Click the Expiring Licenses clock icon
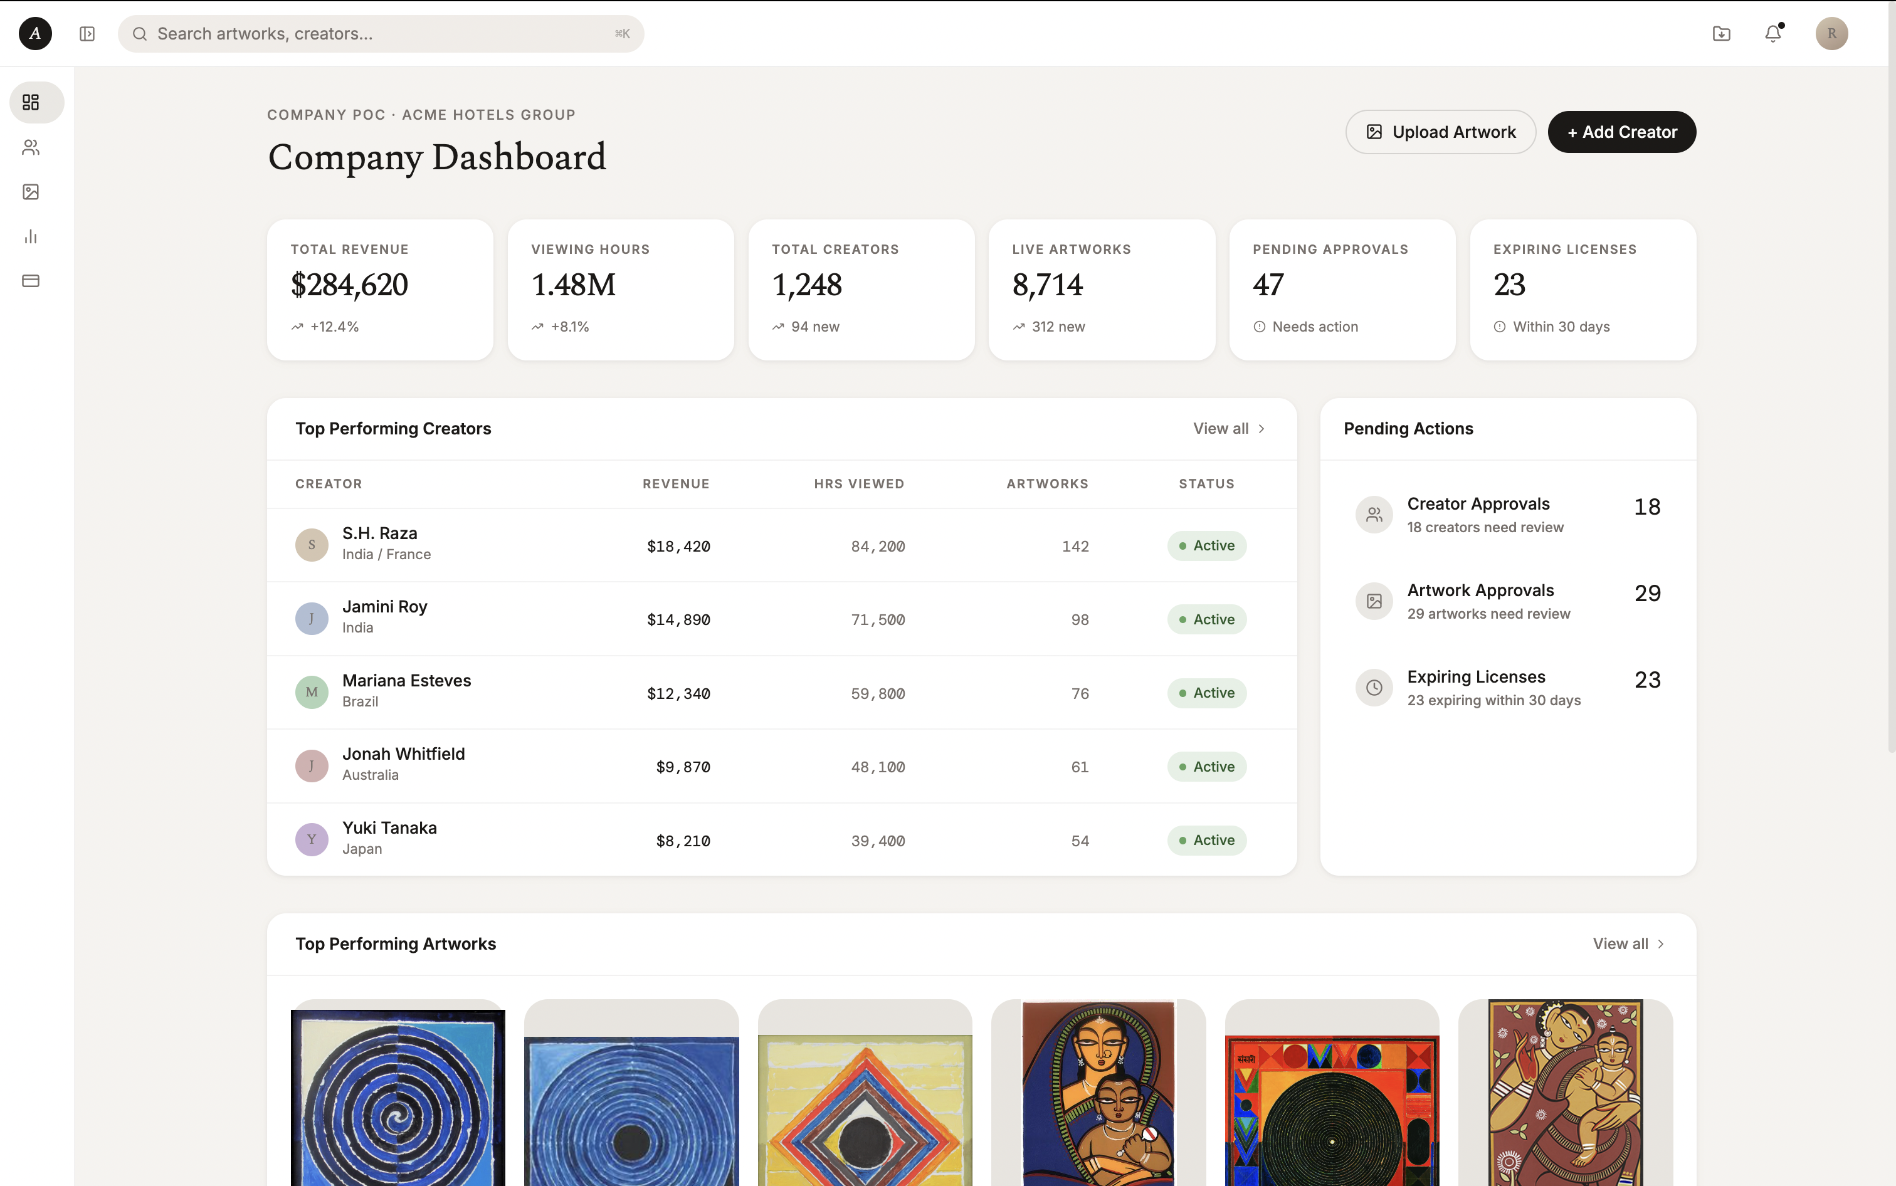 click(1374, 687)
